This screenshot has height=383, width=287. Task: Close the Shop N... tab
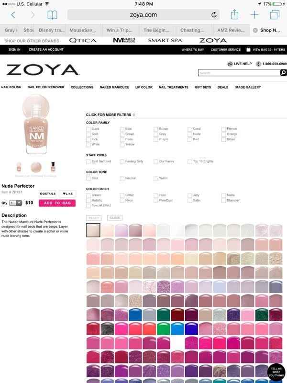[255, 30]
